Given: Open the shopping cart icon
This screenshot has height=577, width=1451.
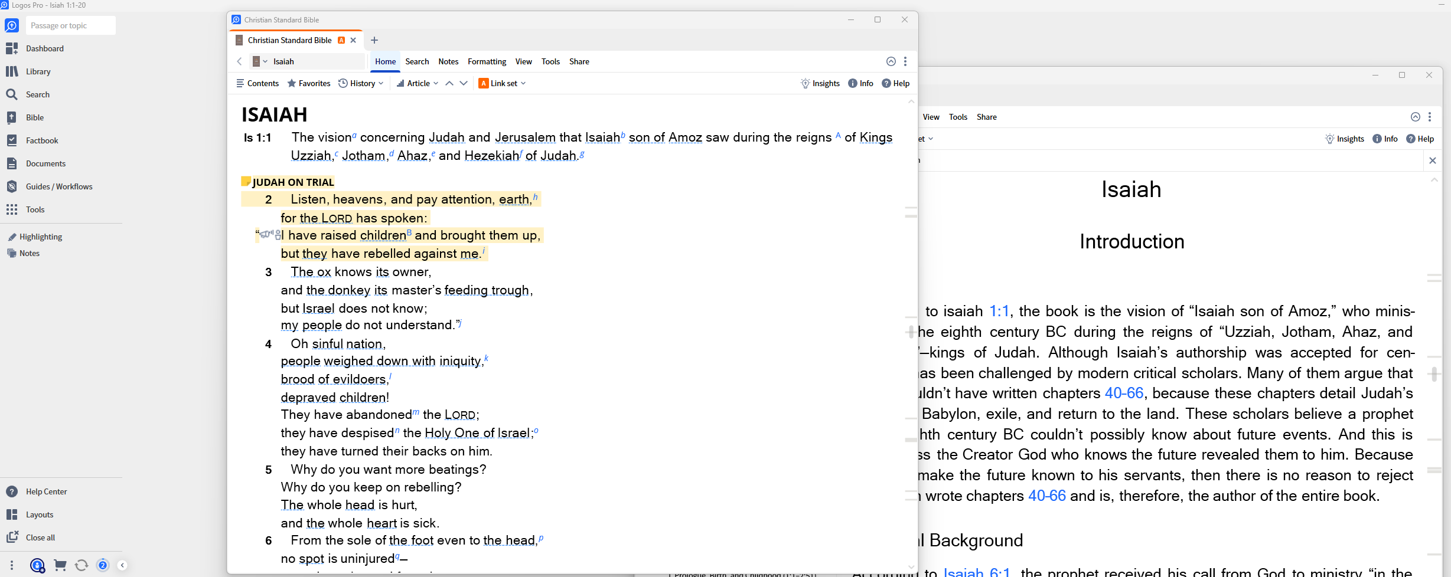Looking at the screenshot, I should pyautogui.click(x=60, y=565).
